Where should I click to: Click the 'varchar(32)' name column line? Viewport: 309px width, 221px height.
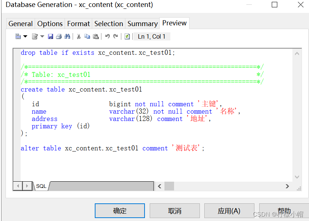pos(136,111)
